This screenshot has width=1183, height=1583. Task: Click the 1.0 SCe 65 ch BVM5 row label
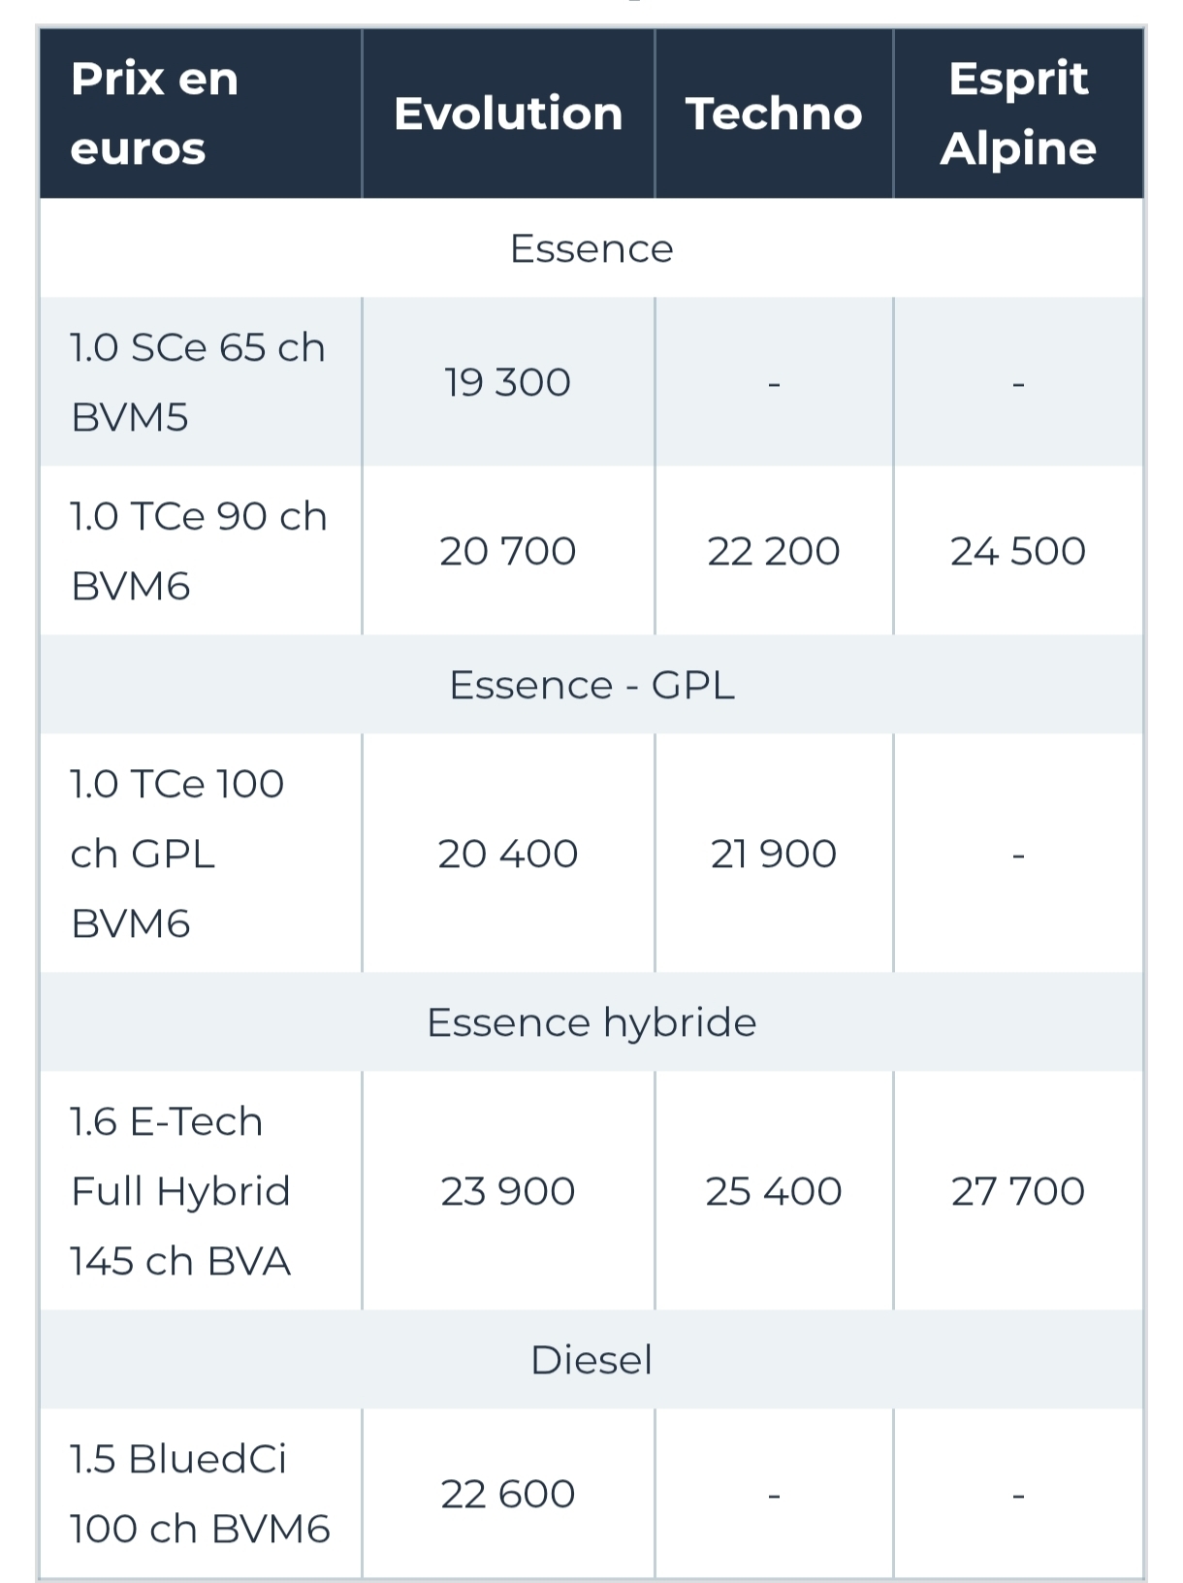[x=198, y=382]
